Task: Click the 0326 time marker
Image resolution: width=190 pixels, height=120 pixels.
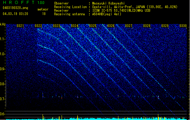Action: pyautogui.click(x=111, y=26)
